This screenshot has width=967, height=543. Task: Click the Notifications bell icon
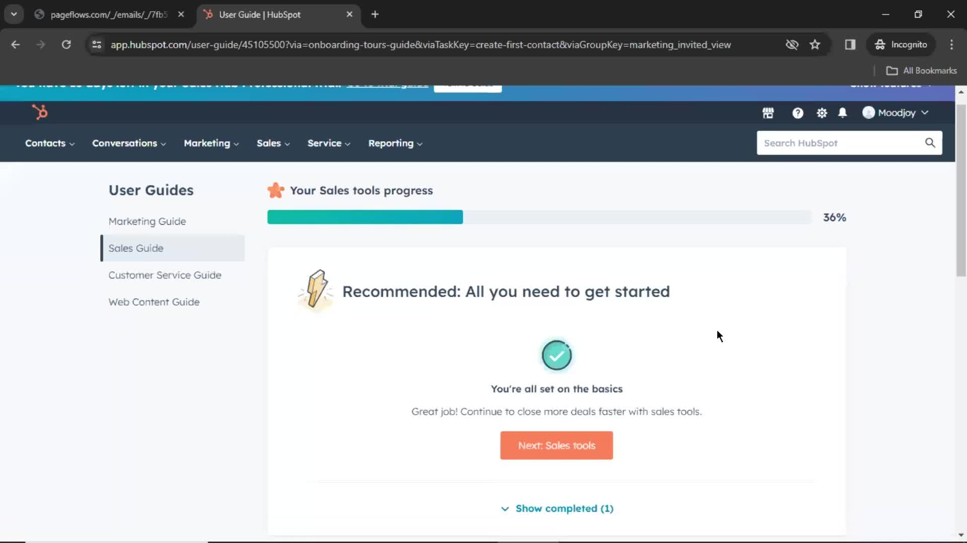[x=842, y=113]
